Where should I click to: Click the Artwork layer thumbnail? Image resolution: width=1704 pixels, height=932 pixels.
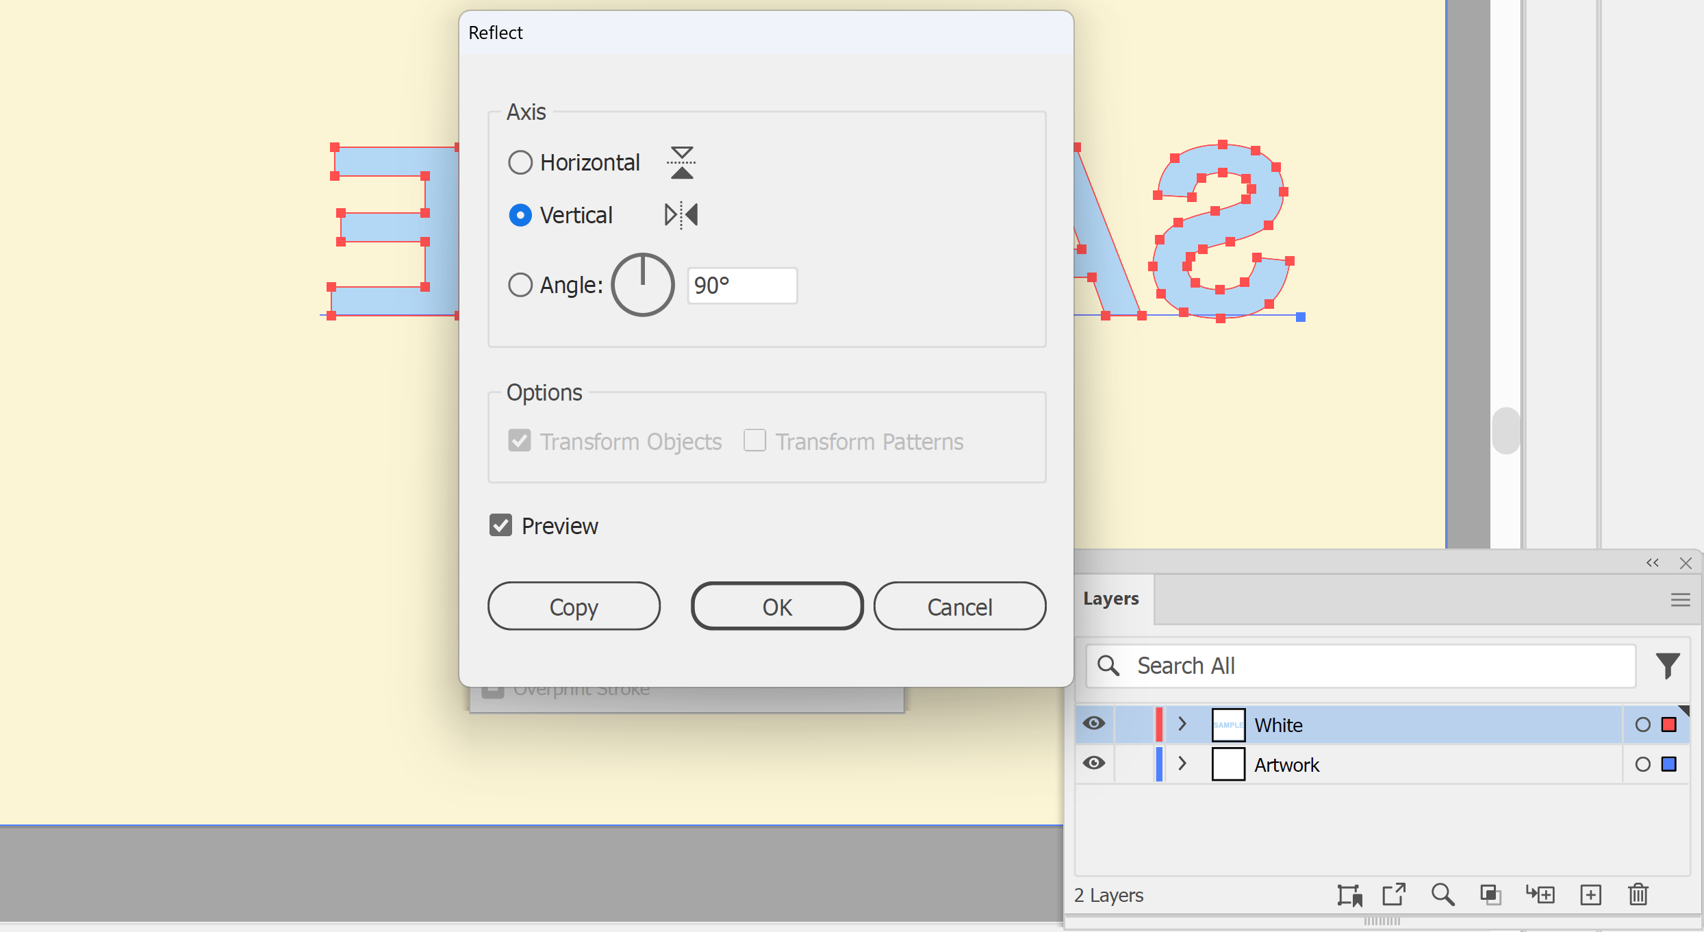tap(1228, 764)
